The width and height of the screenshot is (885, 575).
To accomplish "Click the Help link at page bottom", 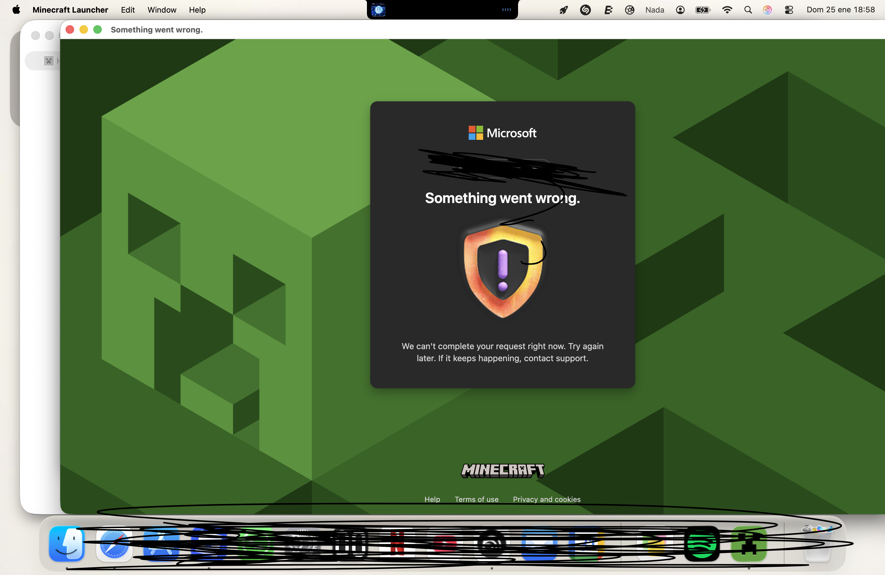I will (432, 499).
